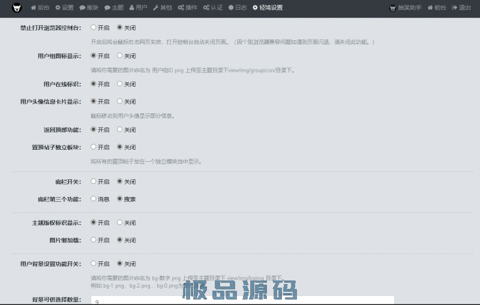Screen dimensions: 480x305
Task: Select 开启 for 用户在线标识
Action: pyautogui.click(x=94, y=84)
